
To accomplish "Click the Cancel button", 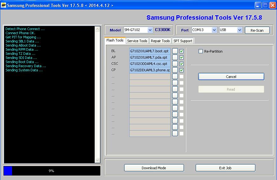I will click(x=231, y=77).
